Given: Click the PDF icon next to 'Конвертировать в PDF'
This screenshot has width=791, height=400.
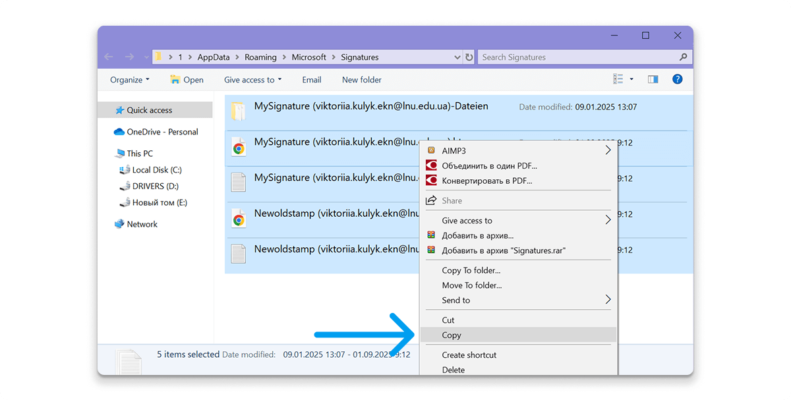Looking at the screenshot, I should (x=432, y=181).
